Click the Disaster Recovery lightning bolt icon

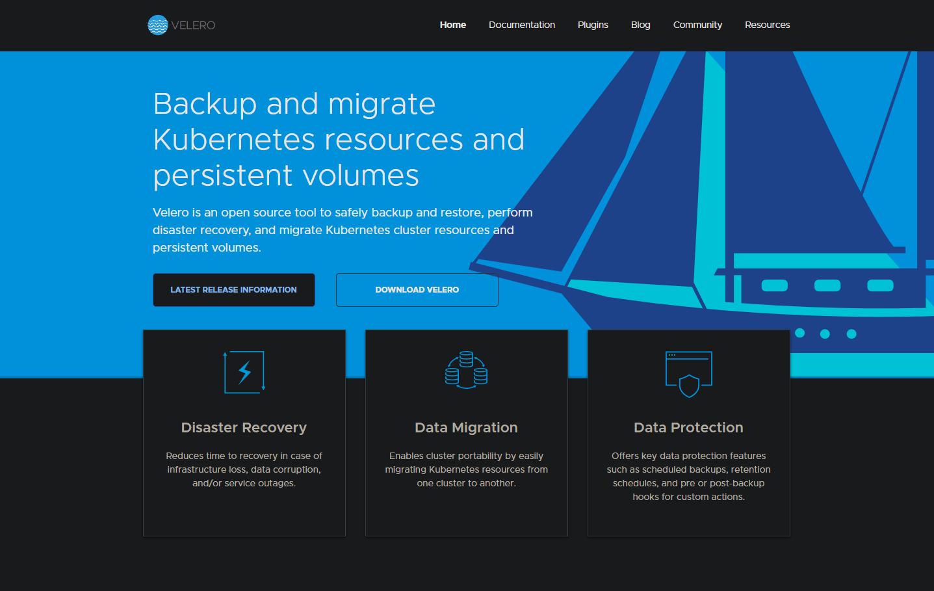244,373
